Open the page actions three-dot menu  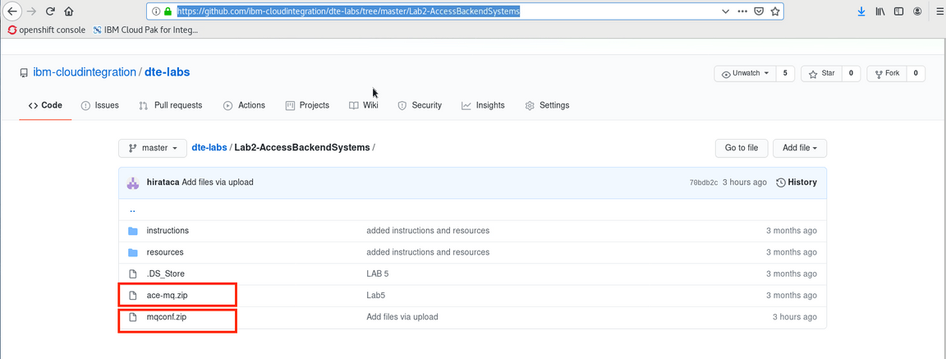click(743, 11)
